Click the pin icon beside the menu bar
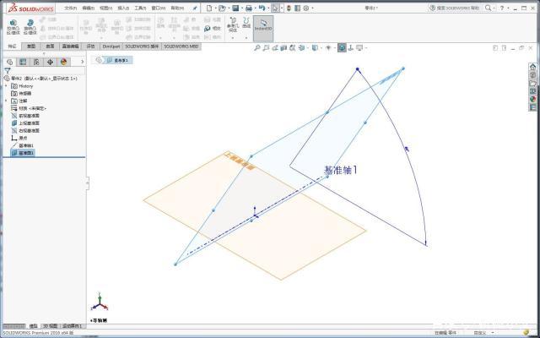The height and width of the screenshot is (338, 540). [x=195, y=8]
